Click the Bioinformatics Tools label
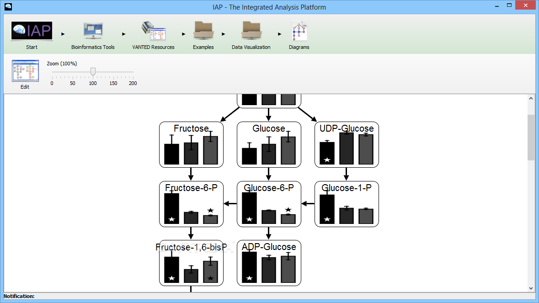This screenshot has width=539, height=303. pos(93,47)
